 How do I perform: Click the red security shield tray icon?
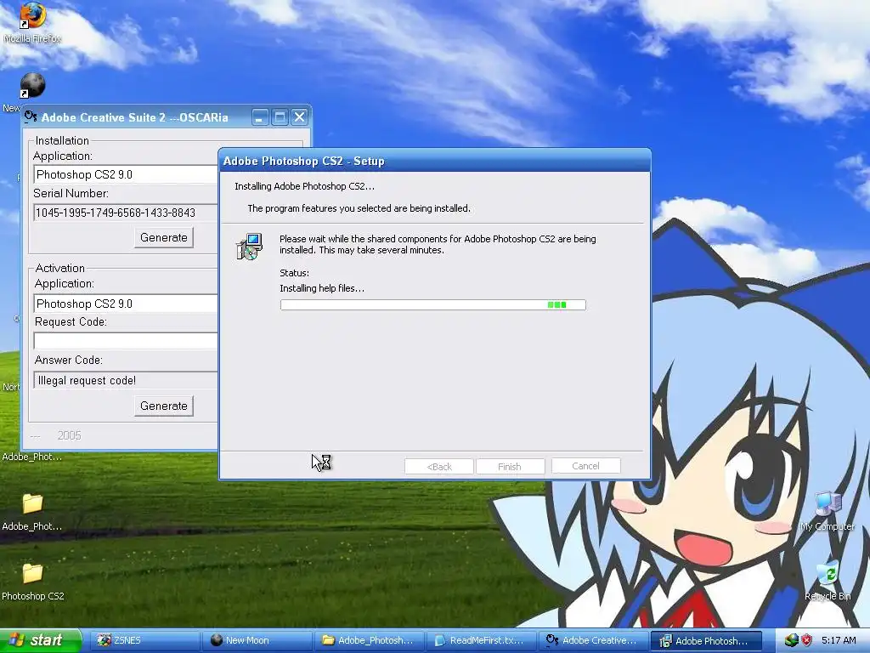[x=807, y=640]
